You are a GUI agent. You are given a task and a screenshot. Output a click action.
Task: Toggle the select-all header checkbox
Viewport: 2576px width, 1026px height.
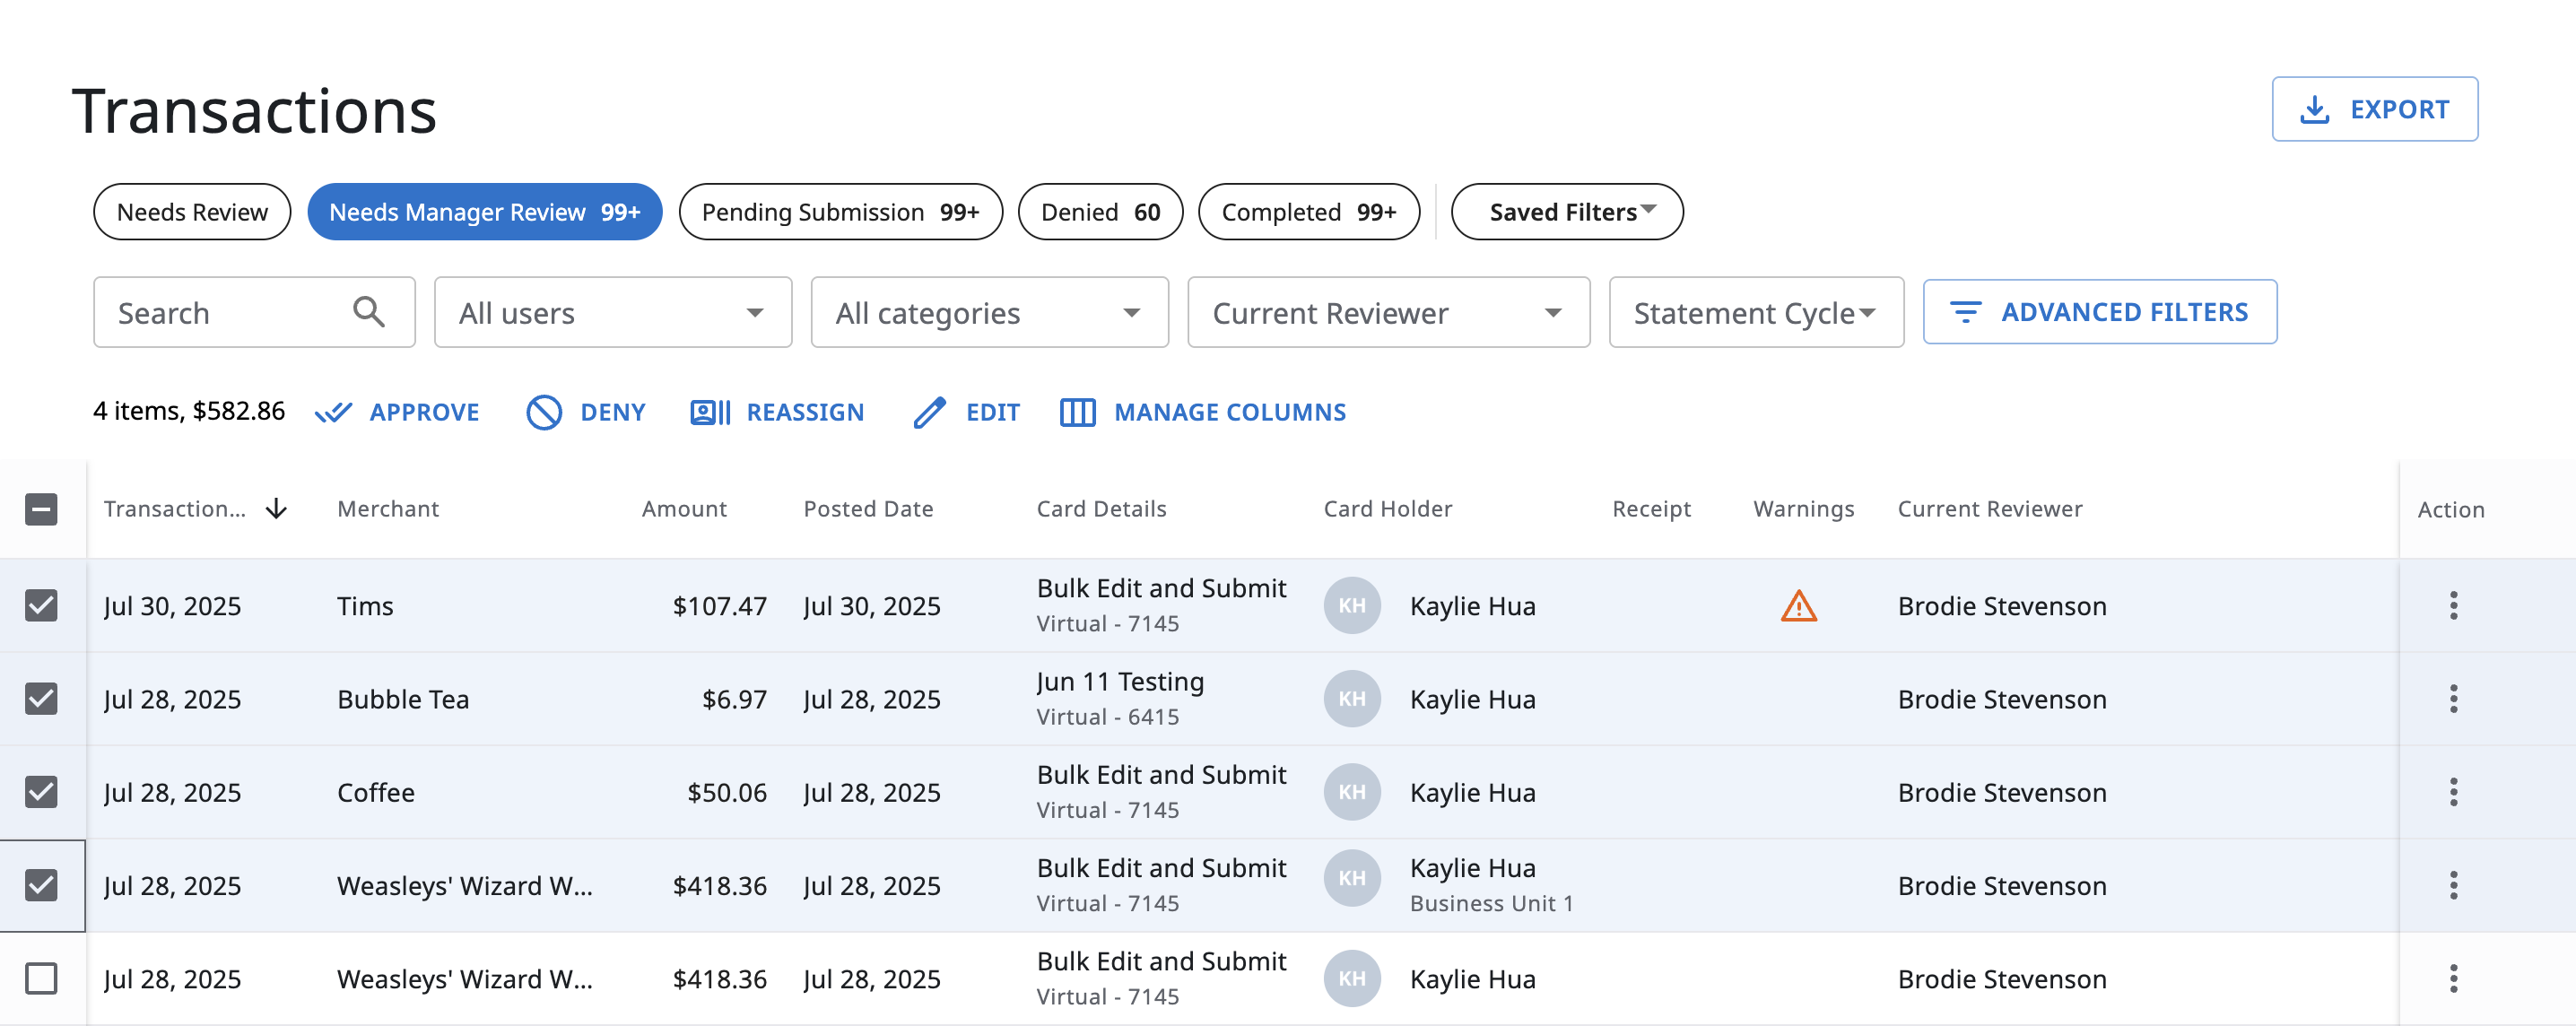click(x=41, y=509)
